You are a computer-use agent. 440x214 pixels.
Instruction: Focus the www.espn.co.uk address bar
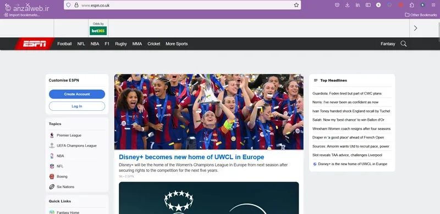183,5
